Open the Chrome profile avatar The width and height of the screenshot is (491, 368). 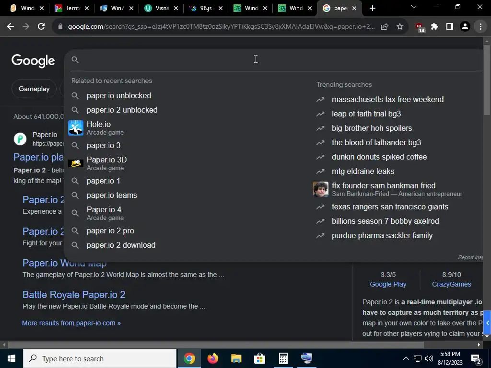point(465,27)
